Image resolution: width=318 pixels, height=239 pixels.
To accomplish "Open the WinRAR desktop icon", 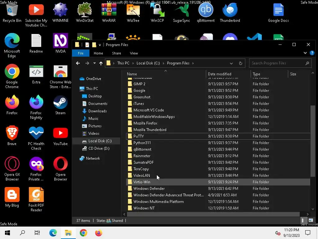I will [109, 12].
